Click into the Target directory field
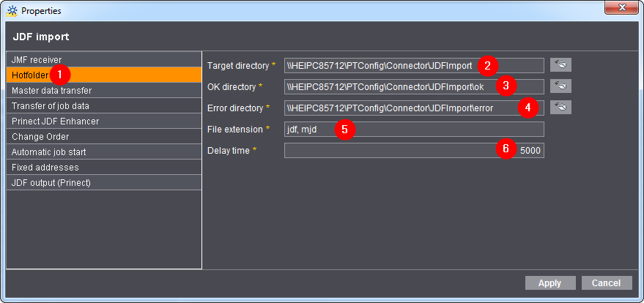Screen dimensions: 644x303 (381, 66)
